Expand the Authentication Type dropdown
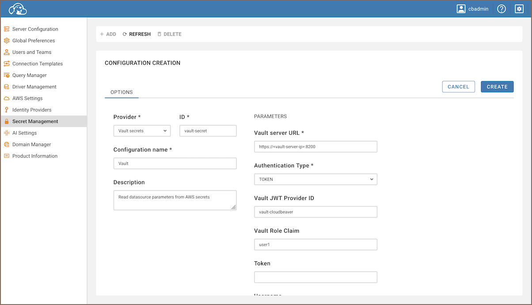 click(315, 179)
